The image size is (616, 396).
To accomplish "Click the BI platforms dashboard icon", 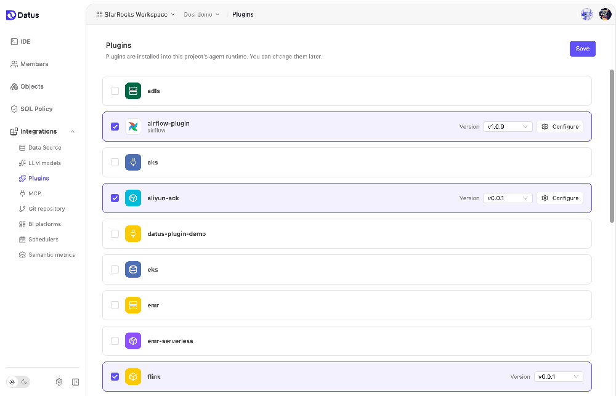I will click(x=22, y=224).
